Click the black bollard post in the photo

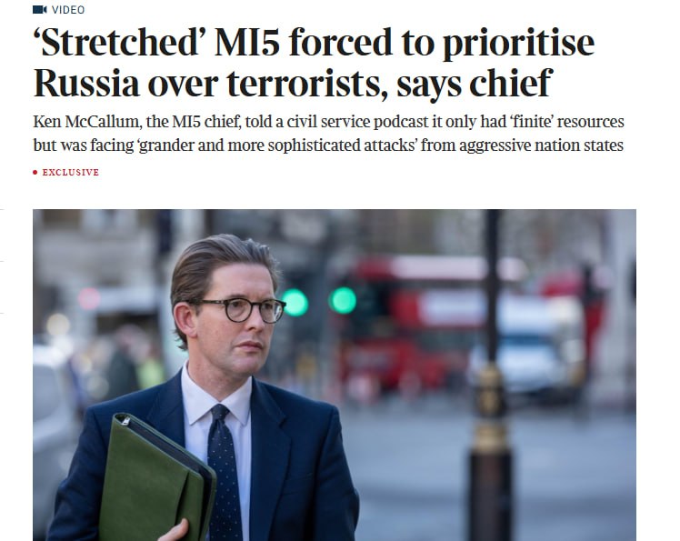[491, 375]
